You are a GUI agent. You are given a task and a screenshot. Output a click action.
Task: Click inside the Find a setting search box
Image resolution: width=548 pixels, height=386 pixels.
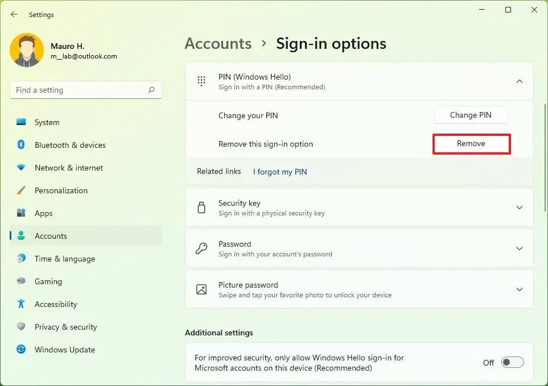85,90
